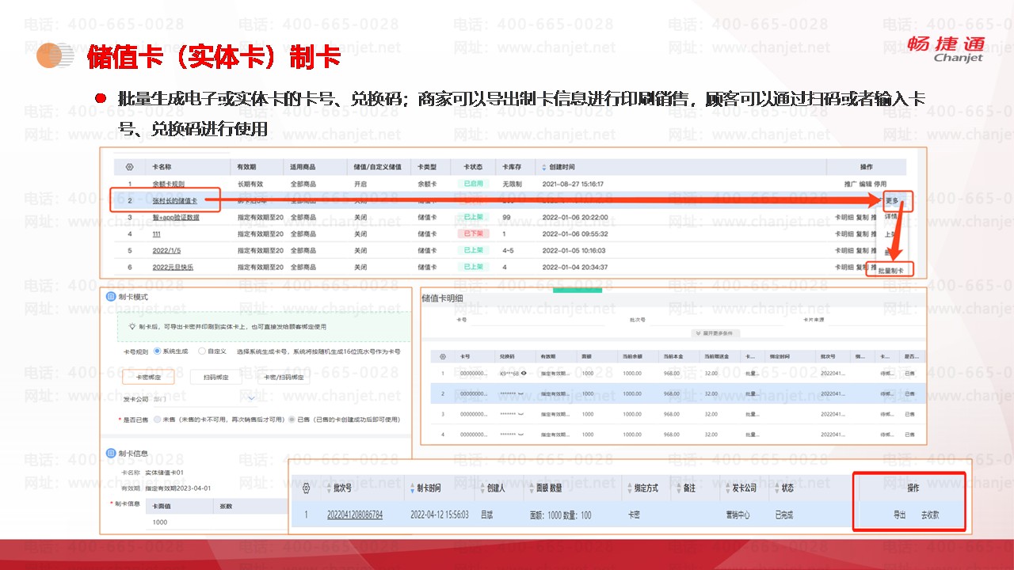Reveal masked redemption code in detail row 3
Viewport: 1014px width, 570px height.
[520, 413]
